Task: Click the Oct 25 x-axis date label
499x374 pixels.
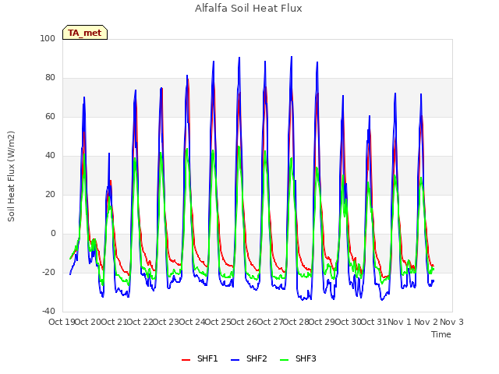Action: [x=218, y=322]
